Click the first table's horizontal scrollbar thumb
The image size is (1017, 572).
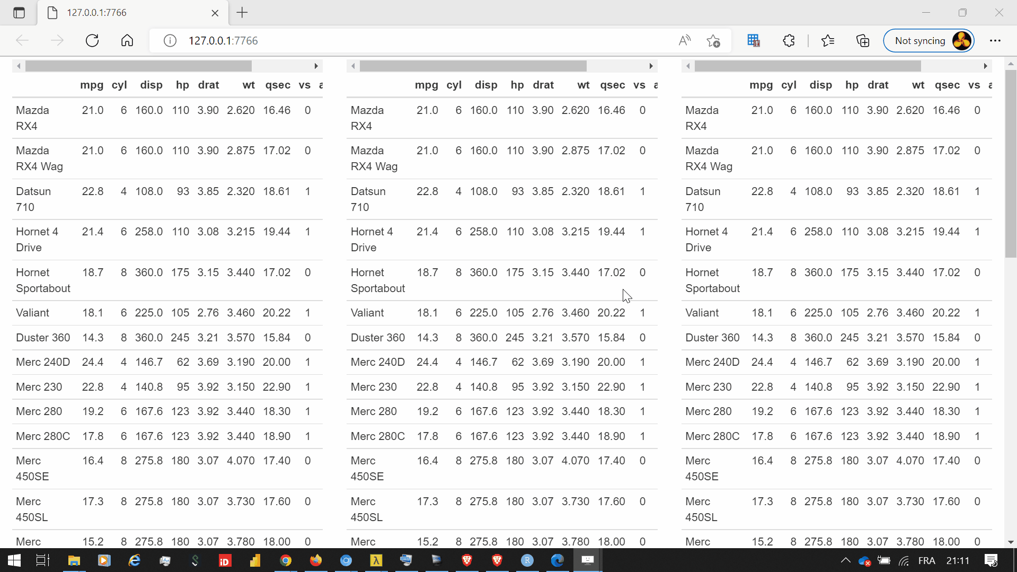138,66
